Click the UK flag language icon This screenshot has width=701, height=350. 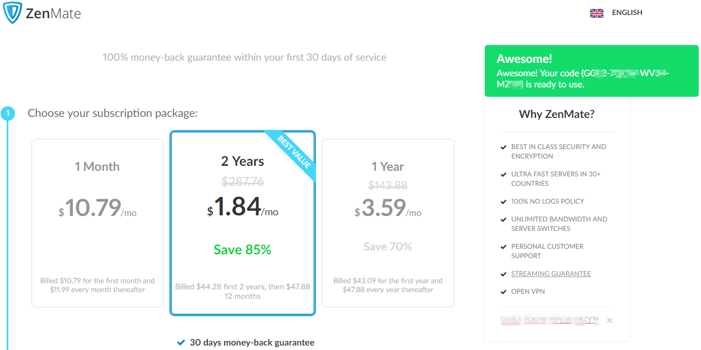(597, 13)
